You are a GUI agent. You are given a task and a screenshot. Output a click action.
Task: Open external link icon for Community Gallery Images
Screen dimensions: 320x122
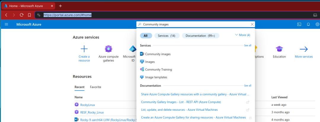pos(247,102)
